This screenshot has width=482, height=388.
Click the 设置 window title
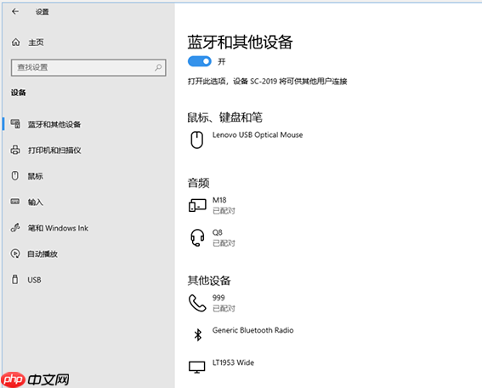point(42,12)
